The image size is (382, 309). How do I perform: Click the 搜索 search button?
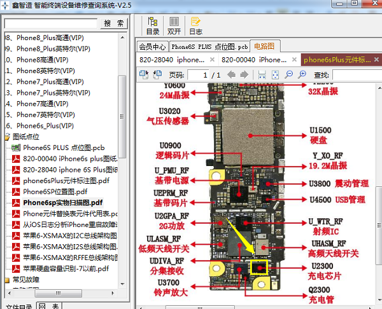pos(113,24)
